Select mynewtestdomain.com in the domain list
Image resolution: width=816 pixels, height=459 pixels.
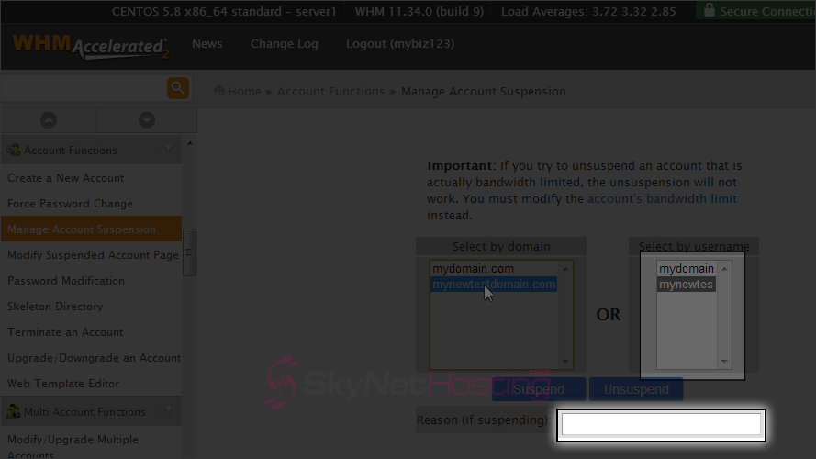(494, 285)
